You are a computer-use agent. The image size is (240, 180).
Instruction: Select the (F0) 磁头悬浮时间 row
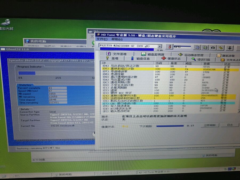click(x=168, y=111)
